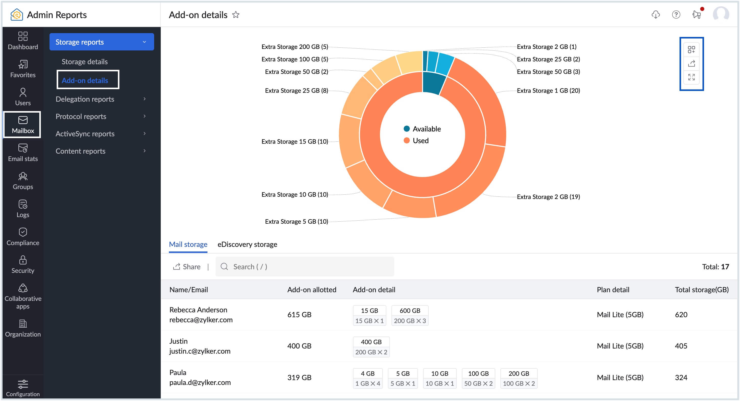The image size is (740, 401).
Task: Open the Configuration settings in the sidebar
Action: coord(23,388)
